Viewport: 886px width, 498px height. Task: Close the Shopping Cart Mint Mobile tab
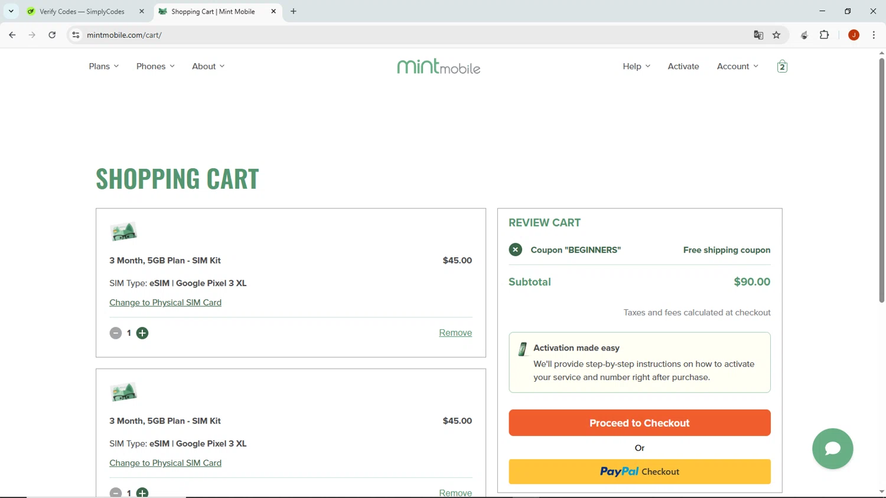(273, 11)
